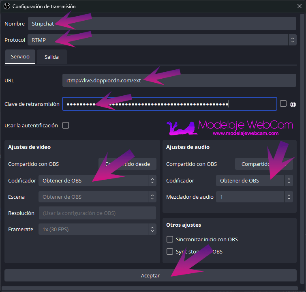Click the video Compartido desde button
The image size is (306, 292).
127,164
